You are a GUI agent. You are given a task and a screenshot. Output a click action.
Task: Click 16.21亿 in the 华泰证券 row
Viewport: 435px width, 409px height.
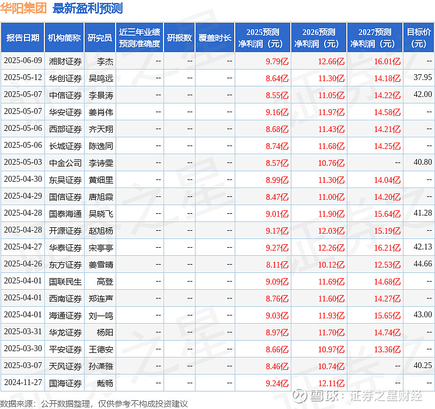point(387,248)
